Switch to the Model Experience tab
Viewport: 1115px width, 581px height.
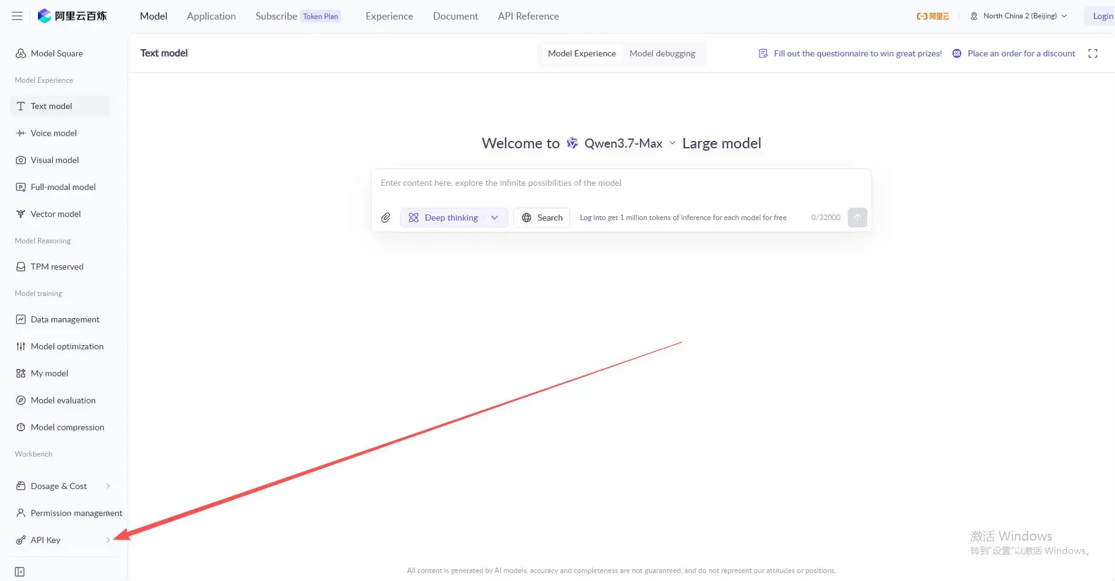tap(582, 53)
